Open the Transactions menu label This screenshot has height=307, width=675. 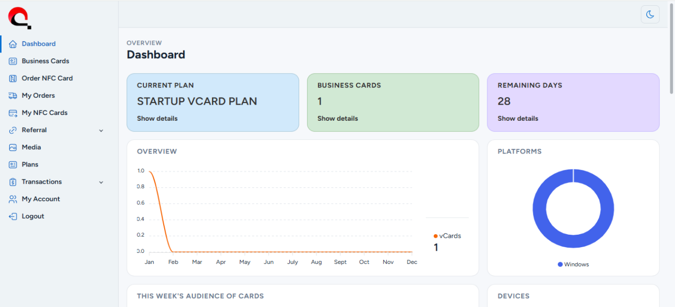tap(42, 182)
